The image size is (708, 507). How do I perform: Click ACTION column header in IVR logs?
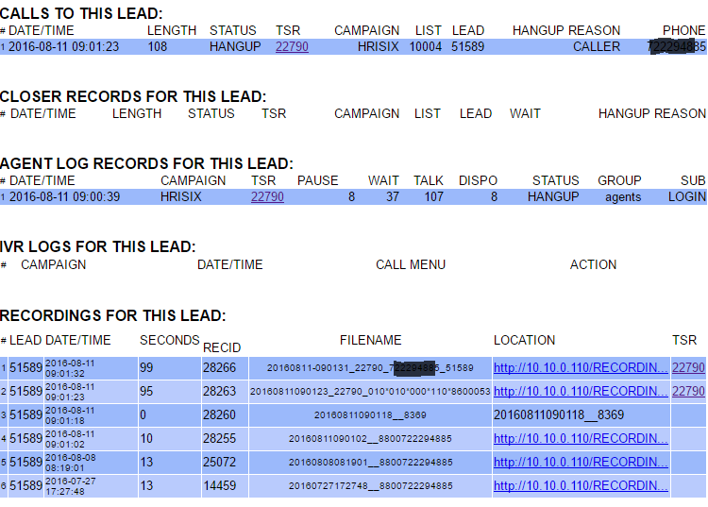[593, 264]
